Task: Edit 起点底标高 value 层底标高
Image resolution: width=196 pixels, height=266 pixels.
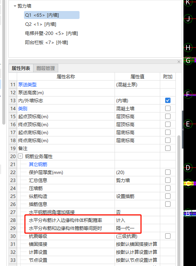Action: [137, 132]
